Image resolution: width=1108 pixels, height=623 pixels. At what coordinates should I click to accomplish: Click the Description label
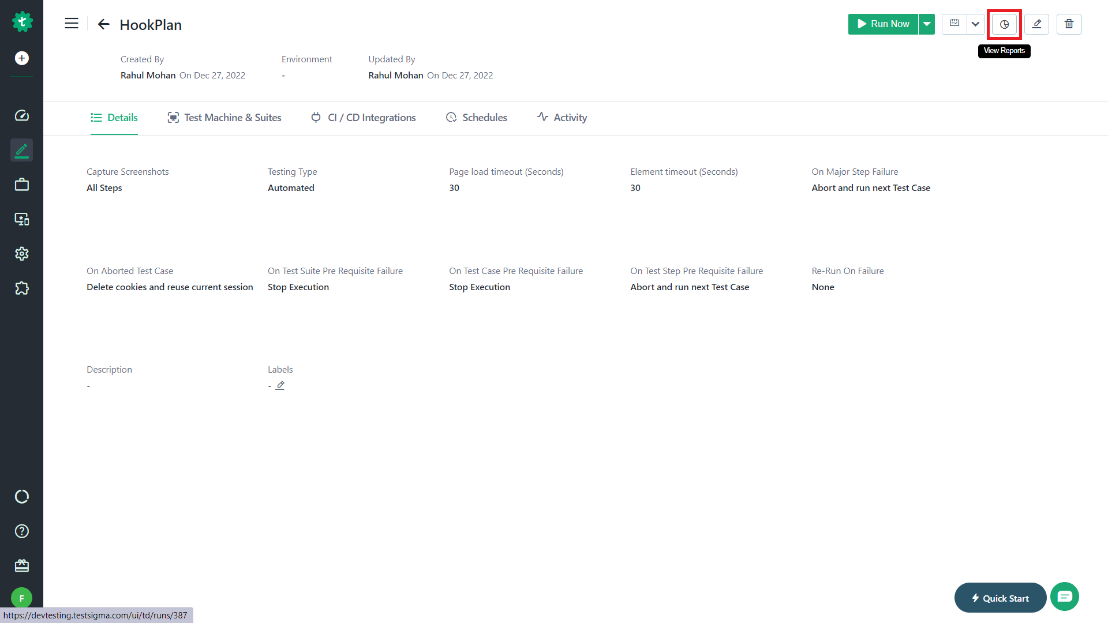point(109,370)
